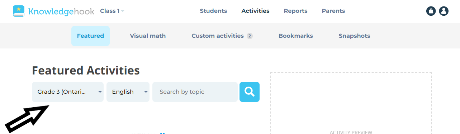
Task: Open the English language dropdown
Action: pos(128,92)
